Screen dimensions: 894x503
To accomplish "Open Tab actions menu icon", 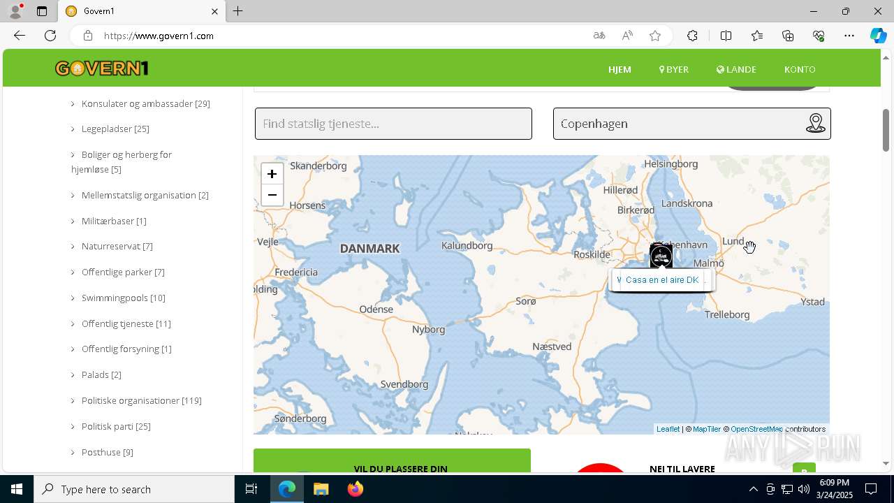I will coord(42,11).
